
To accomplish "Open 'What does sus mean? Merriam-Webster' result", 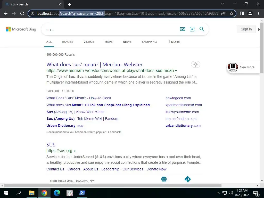I will coord(94,64).
